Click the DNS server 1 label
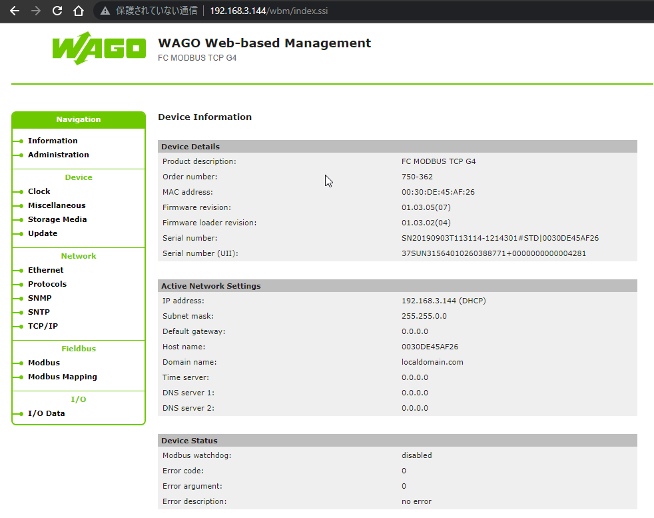The height and width of the screenshot is (518, 654). click(x=188, y=393)
